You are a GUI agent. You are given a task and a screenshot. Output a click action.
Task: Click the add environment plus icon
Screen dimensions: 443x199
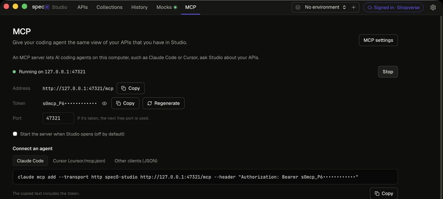click(354, 7)
